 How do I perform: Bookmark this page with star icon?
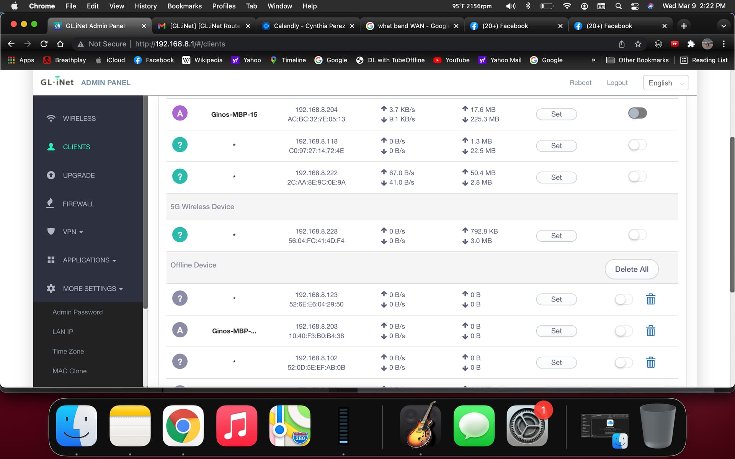(638, 44)
